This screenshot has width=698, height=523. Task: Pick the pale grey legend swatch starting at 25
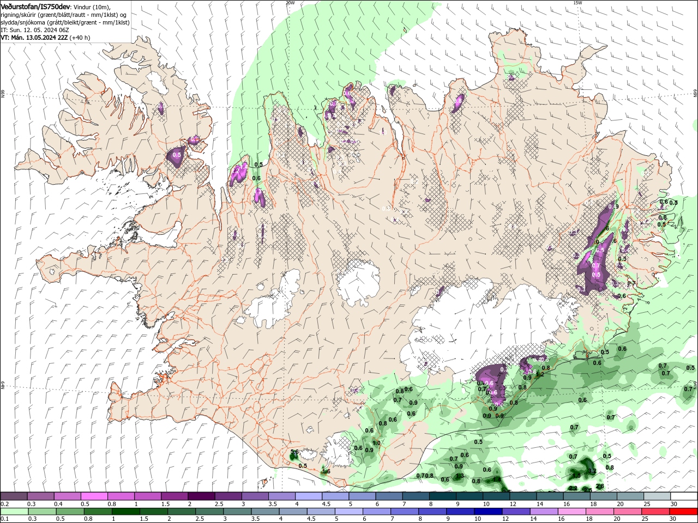click(x=657, y=496)
